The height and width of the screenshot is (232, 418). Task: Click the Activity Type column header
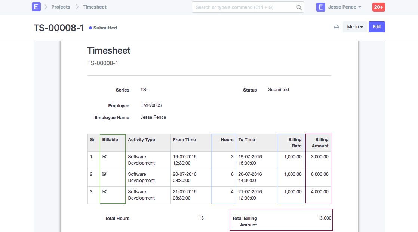(x=141, y=140)
